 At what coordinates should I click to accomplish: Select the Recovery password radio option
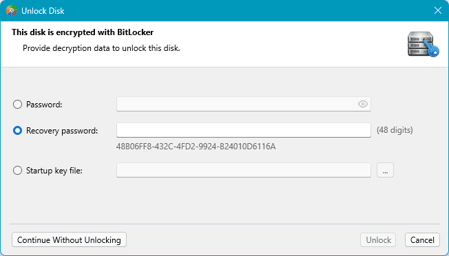click(17, 131)
